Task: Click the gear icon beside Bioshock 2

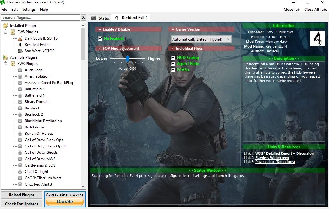Action: [x=20, y=114]
